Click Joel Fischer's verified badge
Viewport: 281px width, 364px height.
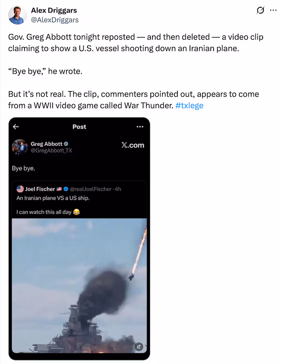tap(66, 189)
